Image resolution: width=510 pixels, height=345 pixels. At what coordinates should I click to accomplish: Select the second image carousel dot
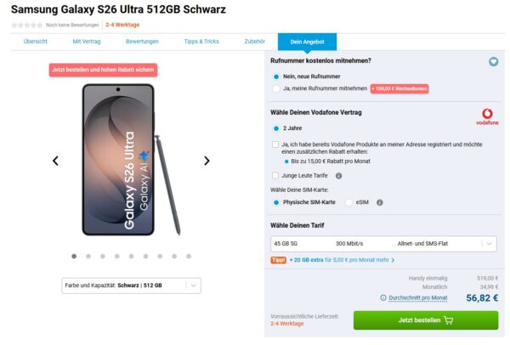click(x=88, y=256)
